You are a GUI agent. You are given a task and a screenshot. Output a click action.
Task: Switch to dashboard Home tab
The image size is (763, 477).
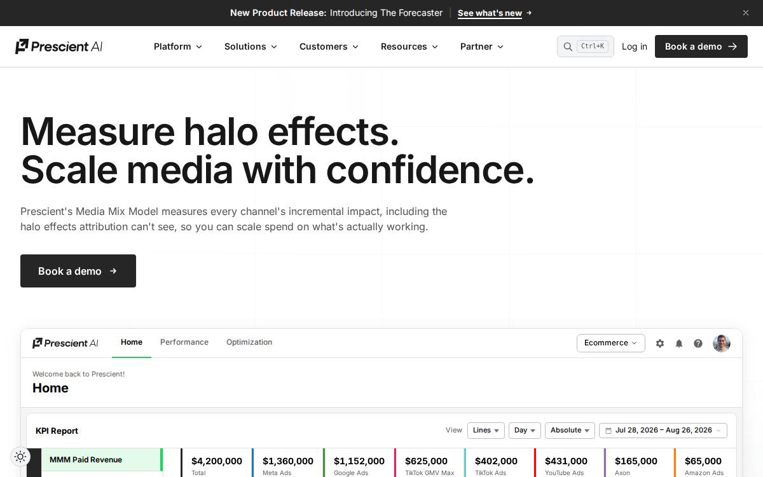tap(132, 342)
